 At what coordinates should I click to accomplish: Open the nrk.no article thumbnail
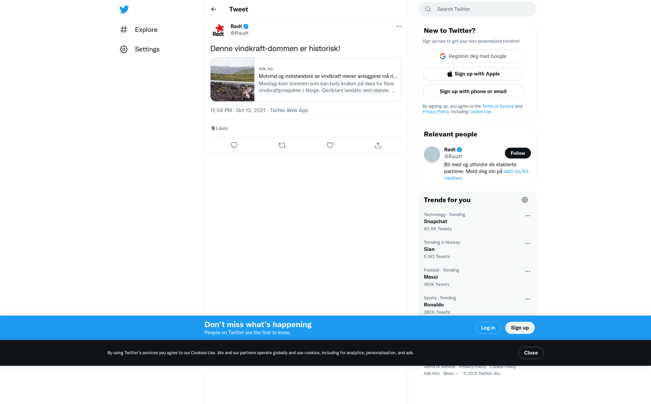(233, 79)
